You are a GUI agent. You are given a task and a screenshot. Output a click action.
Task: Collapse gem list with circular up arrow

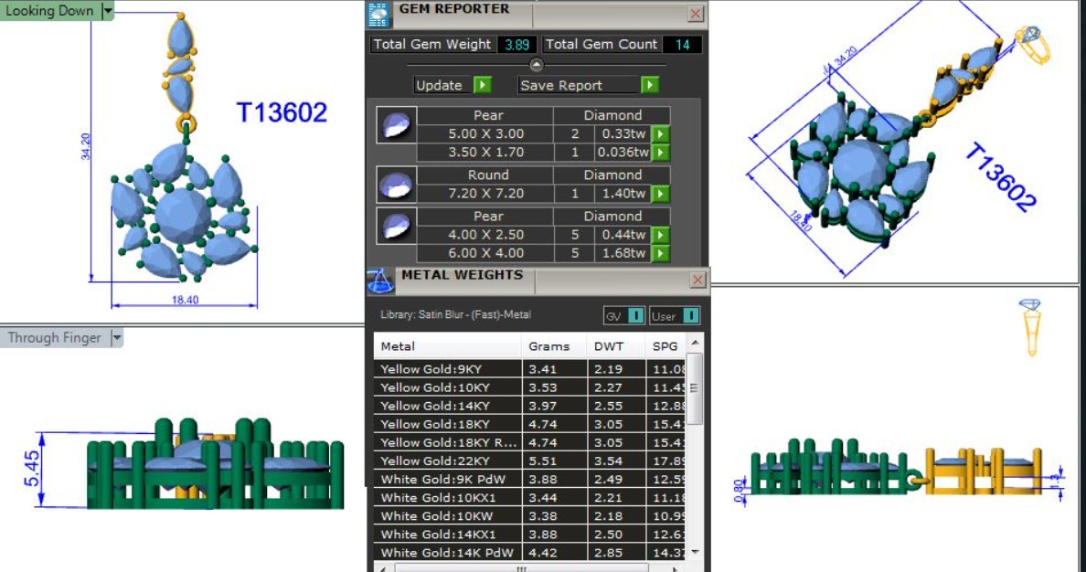click(x=536, y=64)
